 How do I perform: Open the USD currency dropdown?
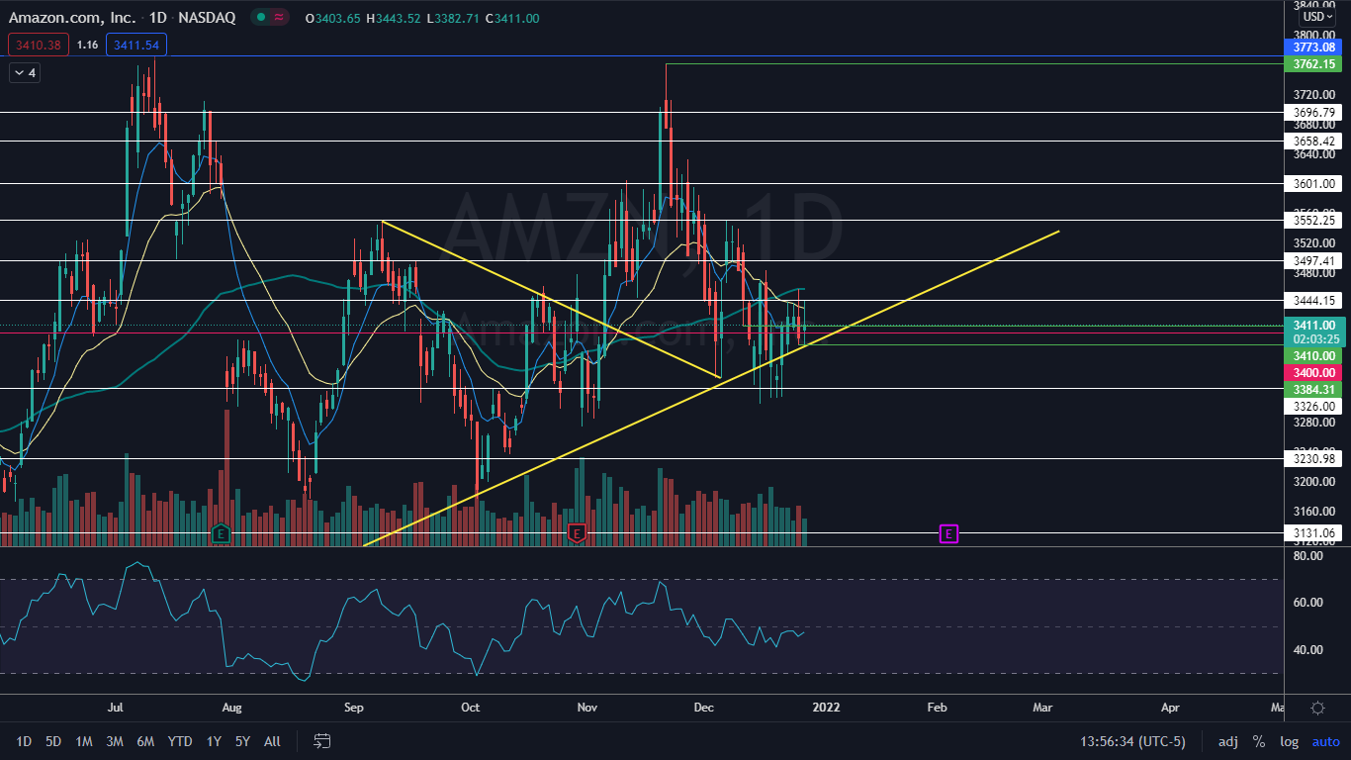point(1316,17)
